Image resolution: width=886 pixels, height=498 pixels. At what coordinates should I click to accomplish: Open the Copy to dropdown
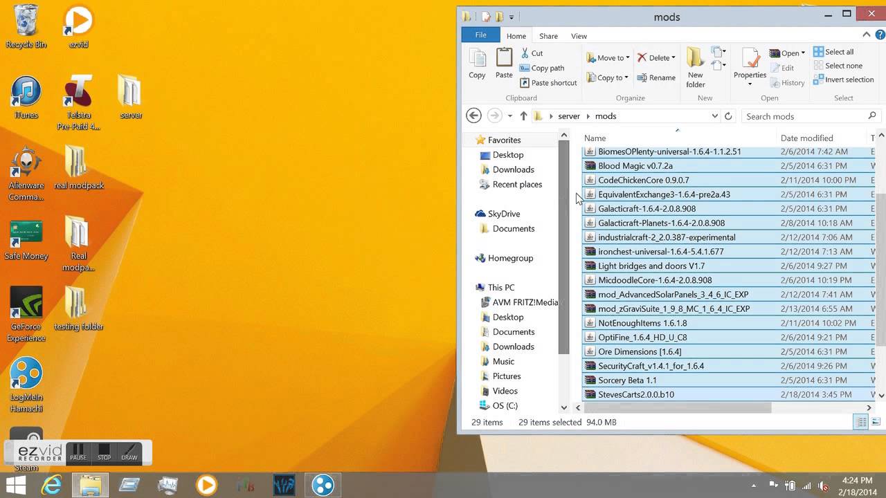pos(607,77)
